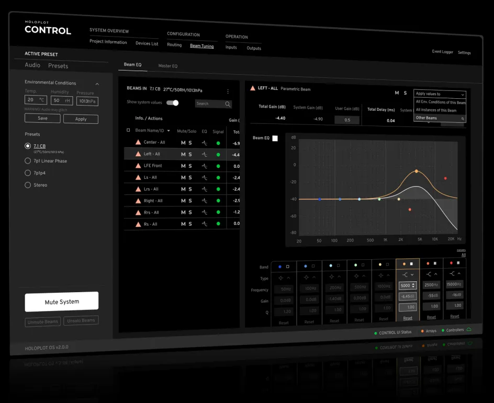Screen dimensions: 494x403
Task: Click the User Gain 0.5 field
Action: click(x=347, y=120)
